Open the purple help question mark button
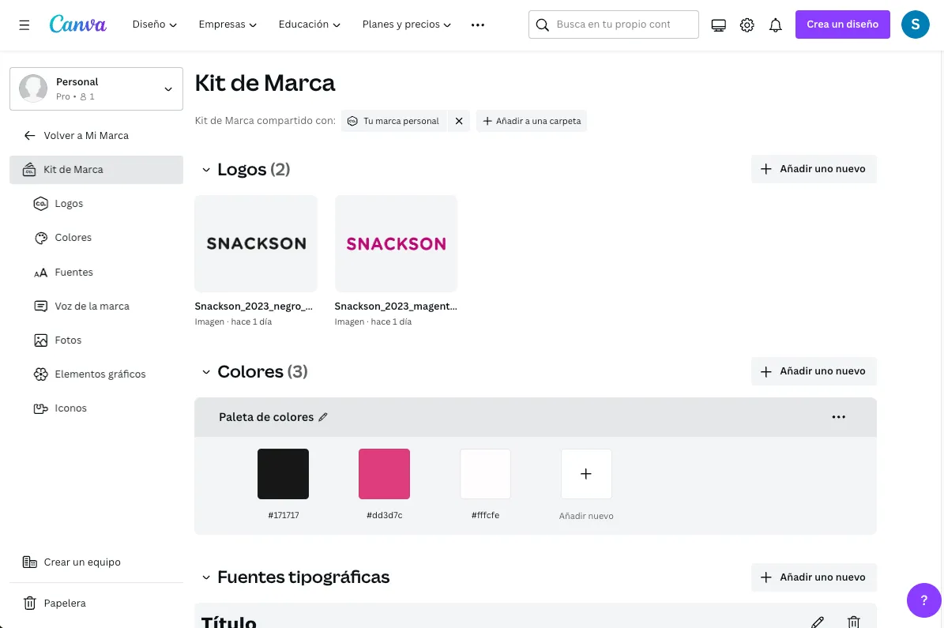 tap(923, 600)
